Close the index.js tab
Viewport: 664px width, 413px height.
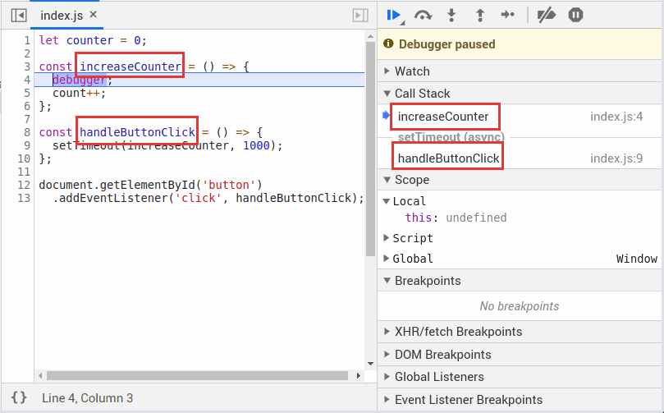(93, 15)
